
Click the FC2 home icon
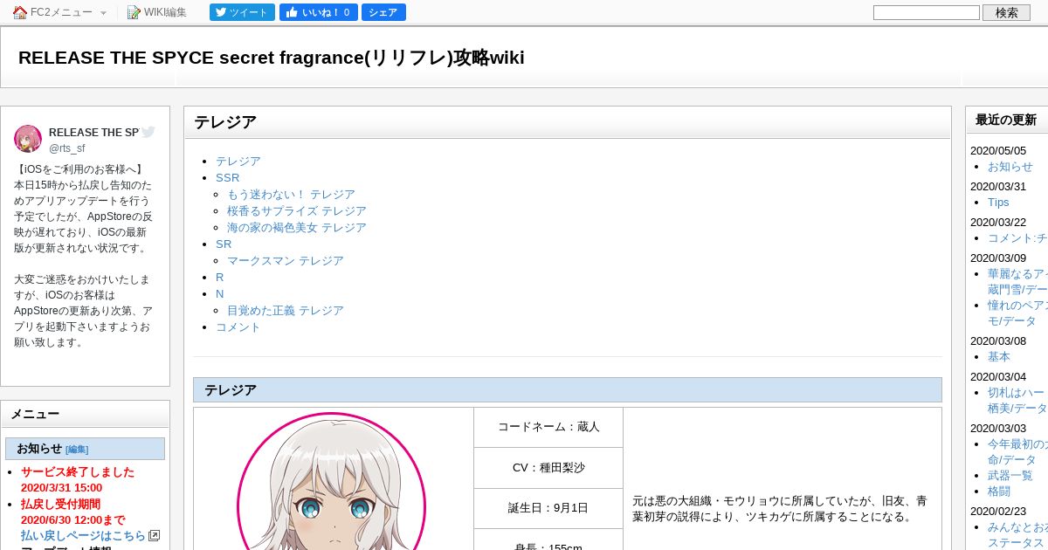tap(20, 12)
